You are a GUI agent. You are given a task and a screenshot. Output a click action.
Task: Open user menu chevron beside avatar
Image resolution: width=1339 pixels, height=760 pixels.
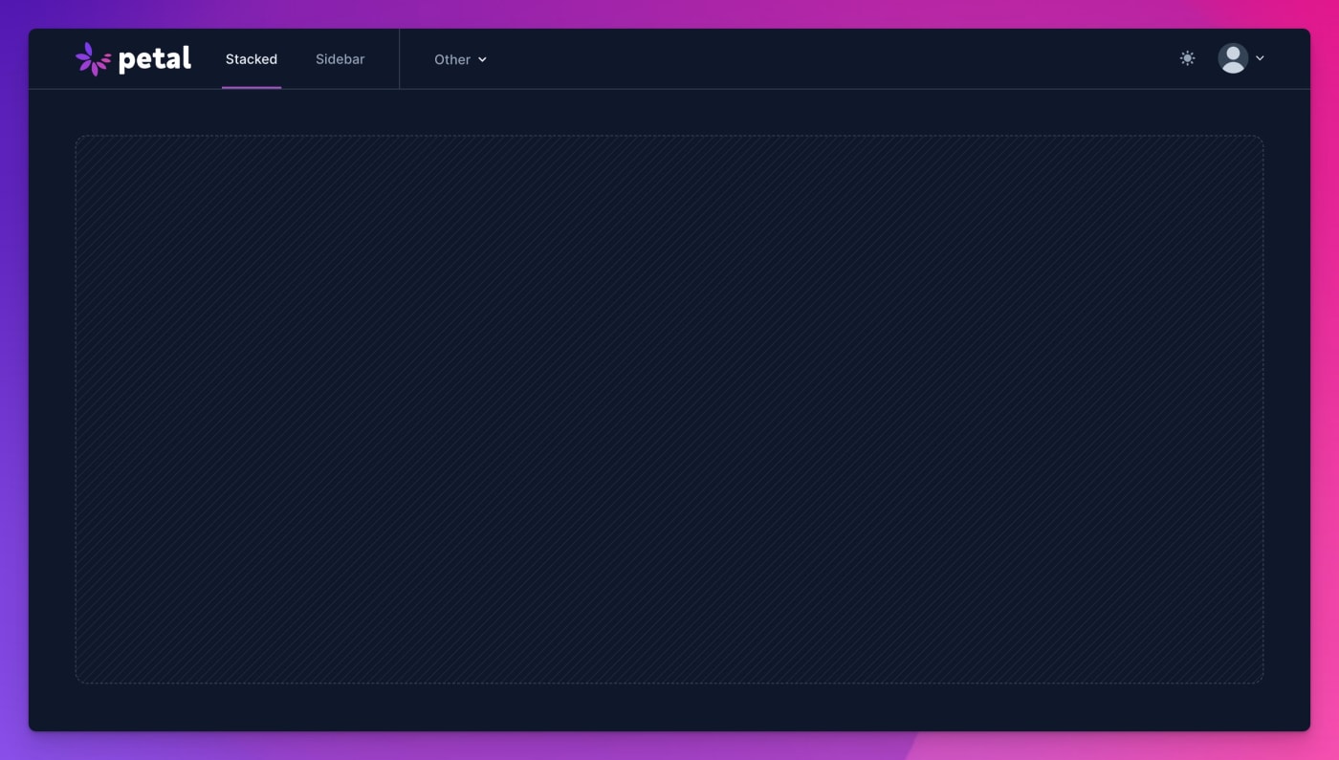1260,58
